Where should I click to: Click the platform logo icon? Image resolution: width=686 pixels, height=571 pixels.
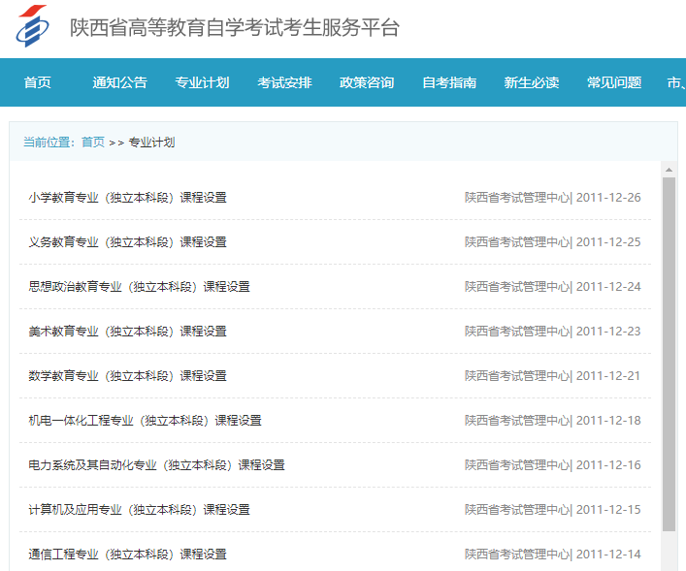pyautogui.click(x=31, y=27)
